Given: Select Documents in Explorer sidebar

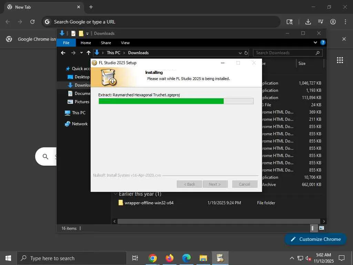Looking at the screenshot, I should pyautogui.click(x=79, y=93).
